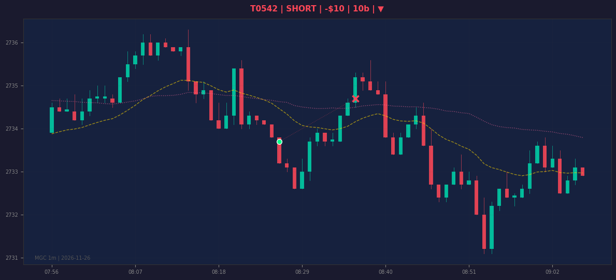Click the 09:02 time axis label

pyautogui.click(x=552, y=272)
